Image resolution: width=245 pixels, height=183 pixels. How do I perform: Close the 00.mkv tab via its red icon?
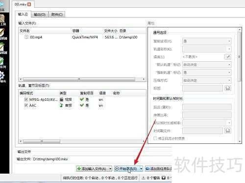coord(29,4)
